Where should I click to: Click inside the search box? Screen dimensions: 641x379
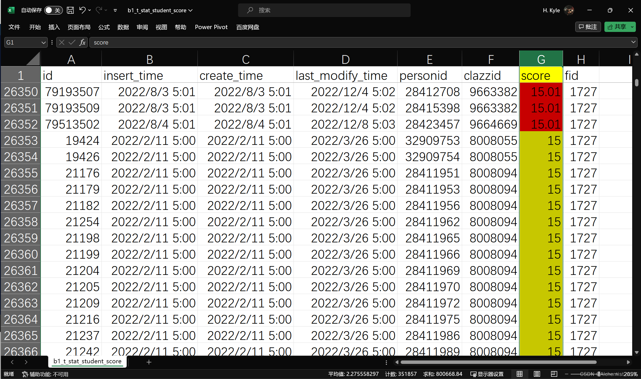point(324,10)
